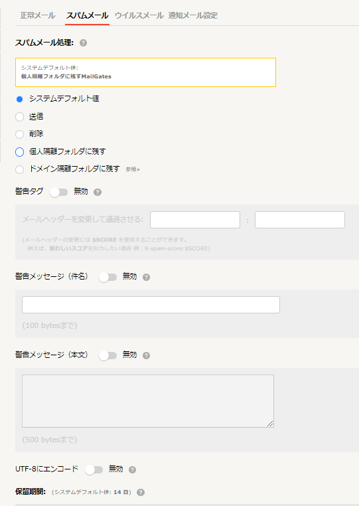Open help icon for 警告メッセージ（本文）

coord(146,356)
